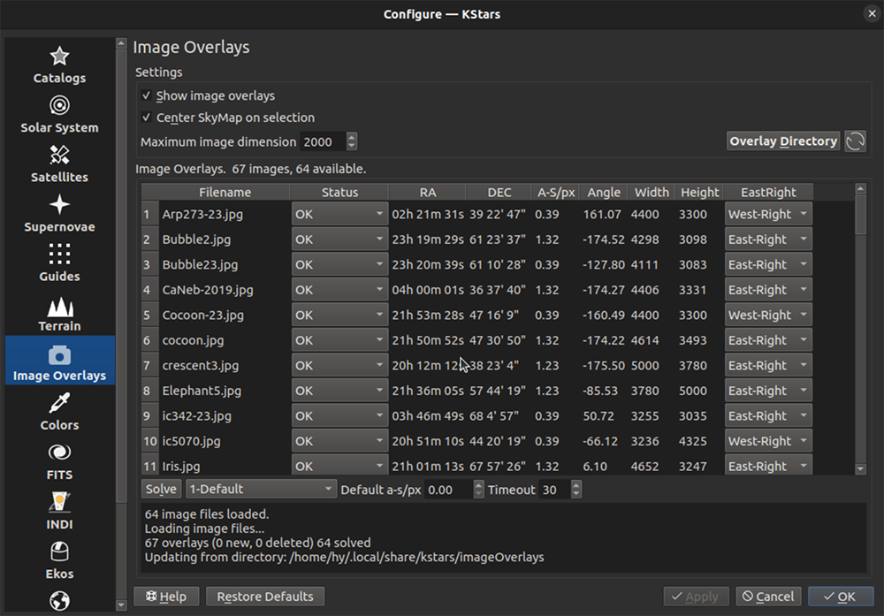Refresh the overlay directory listing
Image resolution: width=884 pixels, height=616 pixels.
[855, 141]
